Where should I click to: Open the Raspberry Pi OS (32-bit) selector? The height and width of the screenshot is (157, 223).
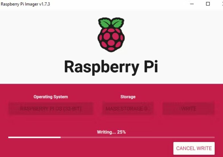[x=51, y=109]
